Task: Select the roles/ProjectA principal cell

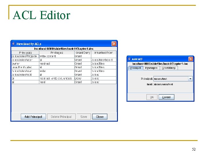Action: 25,56
